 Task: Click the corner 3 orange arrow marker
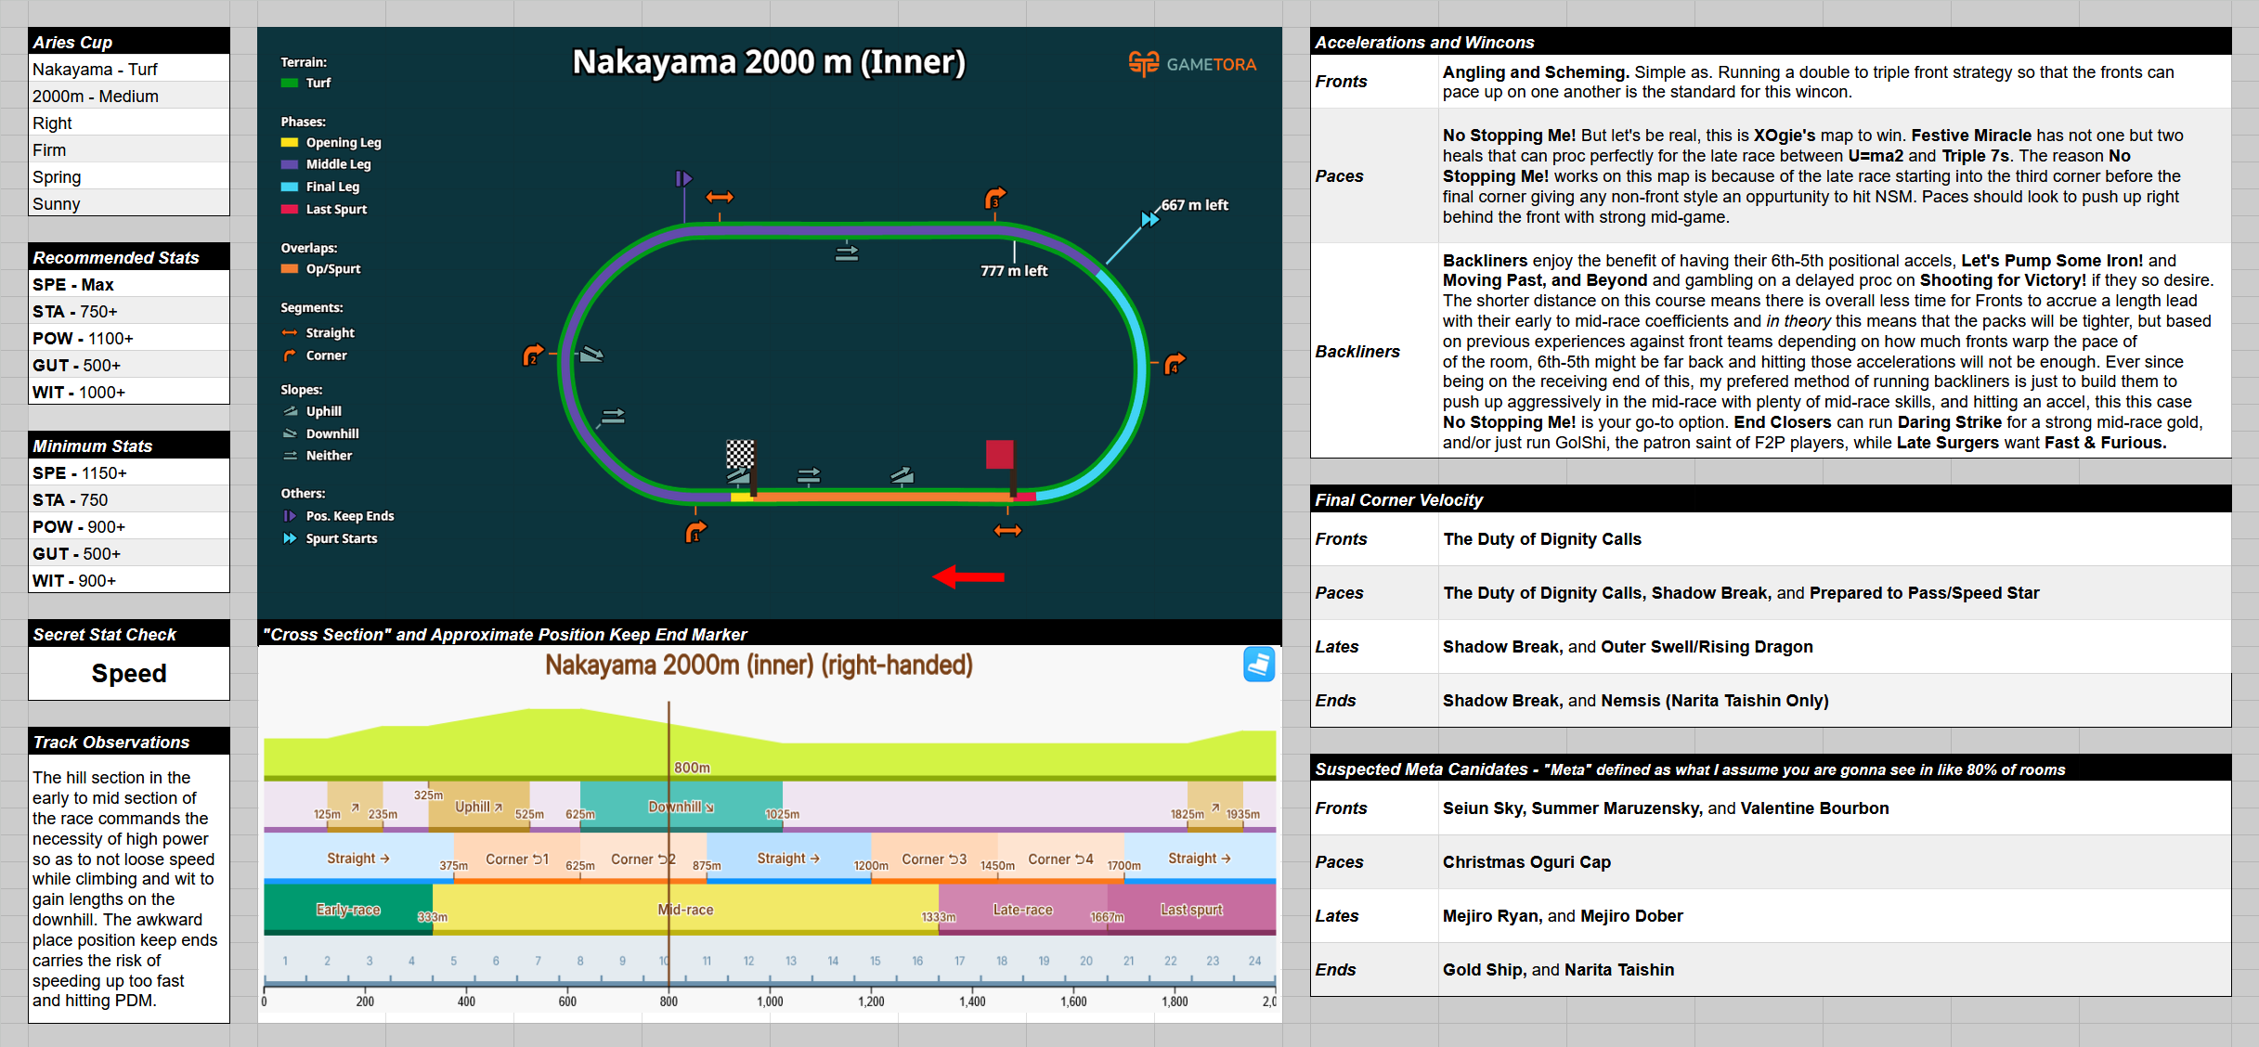pyautogui.click(x=994, y=198)
